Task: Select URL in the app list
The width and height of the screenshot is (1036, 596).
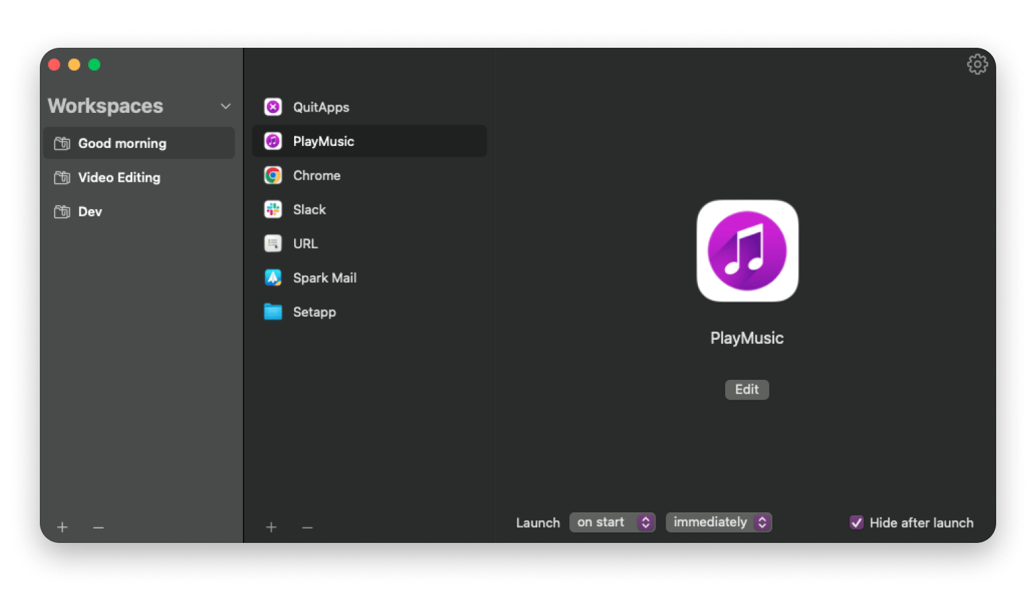Action: pyautogui.click(x=369, y=244)
